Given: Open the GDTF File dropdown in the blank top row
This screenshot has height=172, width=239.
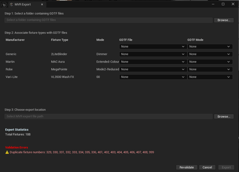Looking at the screenshot, I should tap(153, 46).
